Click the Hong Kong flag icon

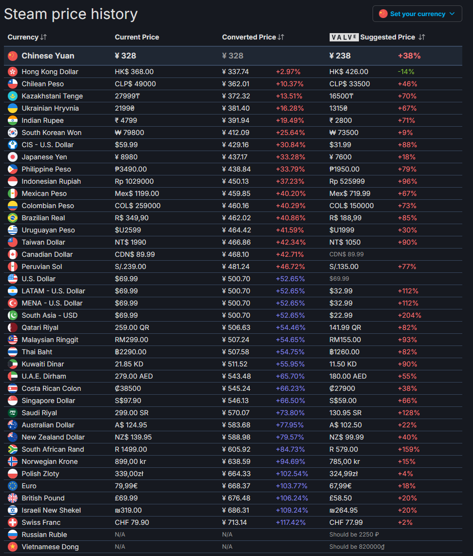13,72
